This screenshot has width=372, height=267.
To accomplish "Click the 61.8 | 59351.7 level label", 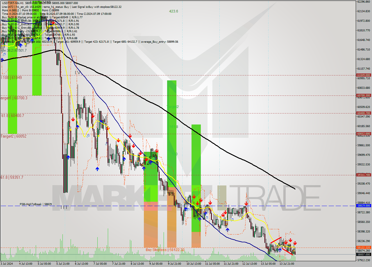I will coord(12,177).
